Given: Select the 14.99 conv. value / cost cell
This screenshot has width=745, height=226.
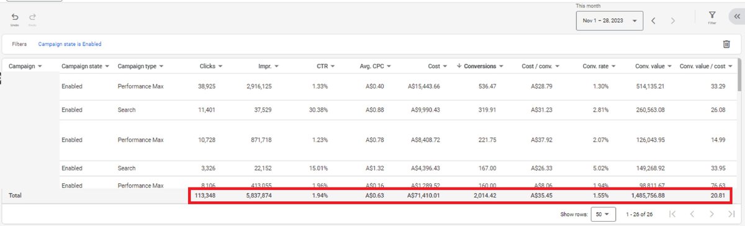Looking at the screenshot, I should point(718,140).
